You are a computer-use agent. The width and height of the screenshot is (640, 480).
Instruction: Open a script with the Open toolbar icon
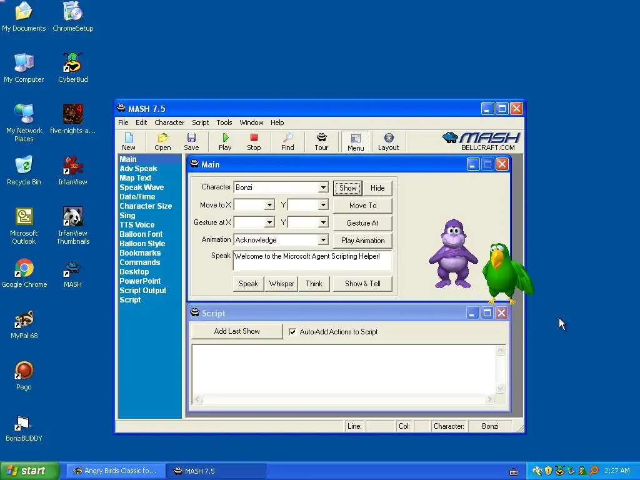point(162,142)
